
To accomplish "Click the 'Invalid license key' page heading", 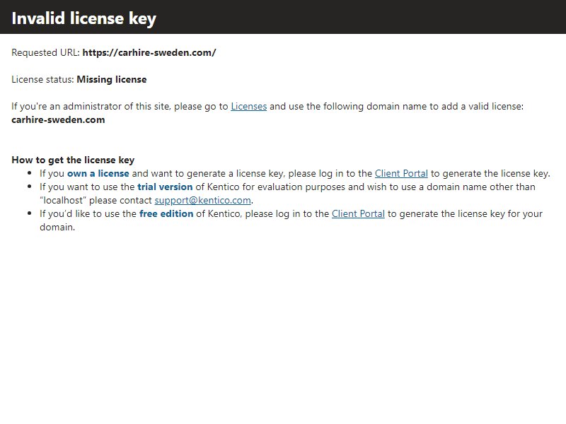I will [x=83, y=18].
